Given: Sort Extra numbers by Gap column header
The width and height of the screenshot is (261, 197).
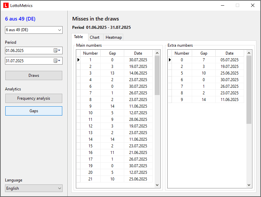Looking at the screenshot, I should pyautogui.click(x=204, y=53).
